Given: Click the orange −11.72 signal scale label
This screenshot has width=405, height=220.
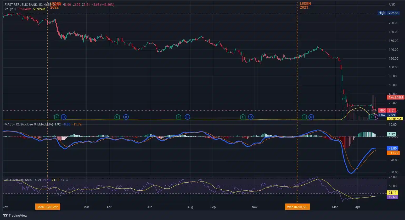Looking at the screenshot, I should pos(393,153).
